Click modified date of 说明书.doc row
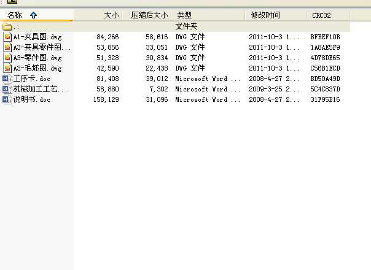 pos(274,99)
